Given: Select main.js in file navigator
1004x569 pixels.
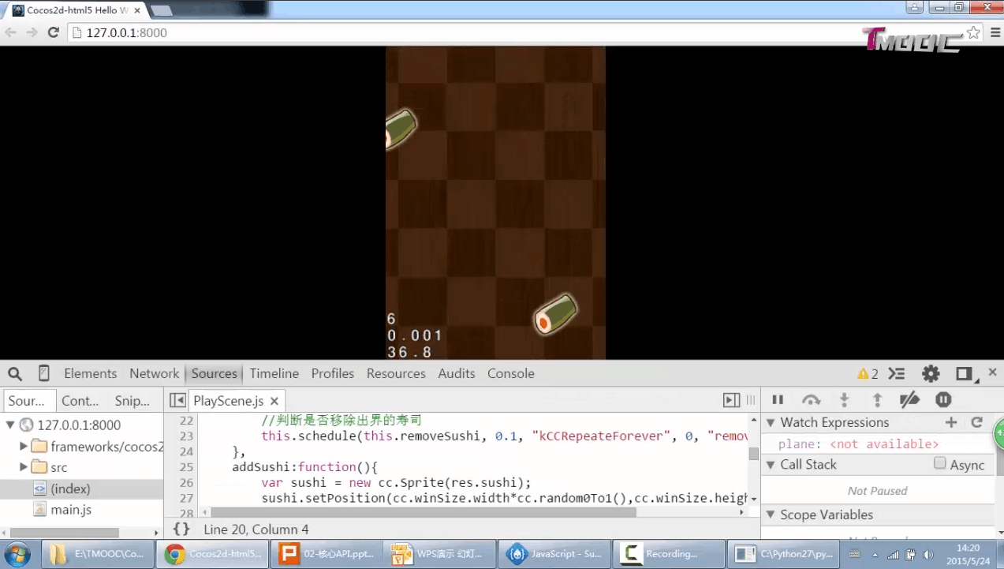Looking at the screenshot, I should click(x=71, y=510).
